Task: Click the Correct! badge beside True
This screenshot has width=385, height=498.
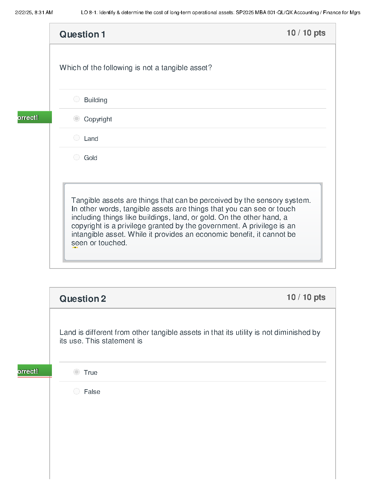Action: pyautogui.click(x=35, y=371)
